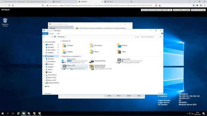The image size is (207, 116).
Task: Click the magnifier in Explorer's search box
Action: (x=160, y=37)
